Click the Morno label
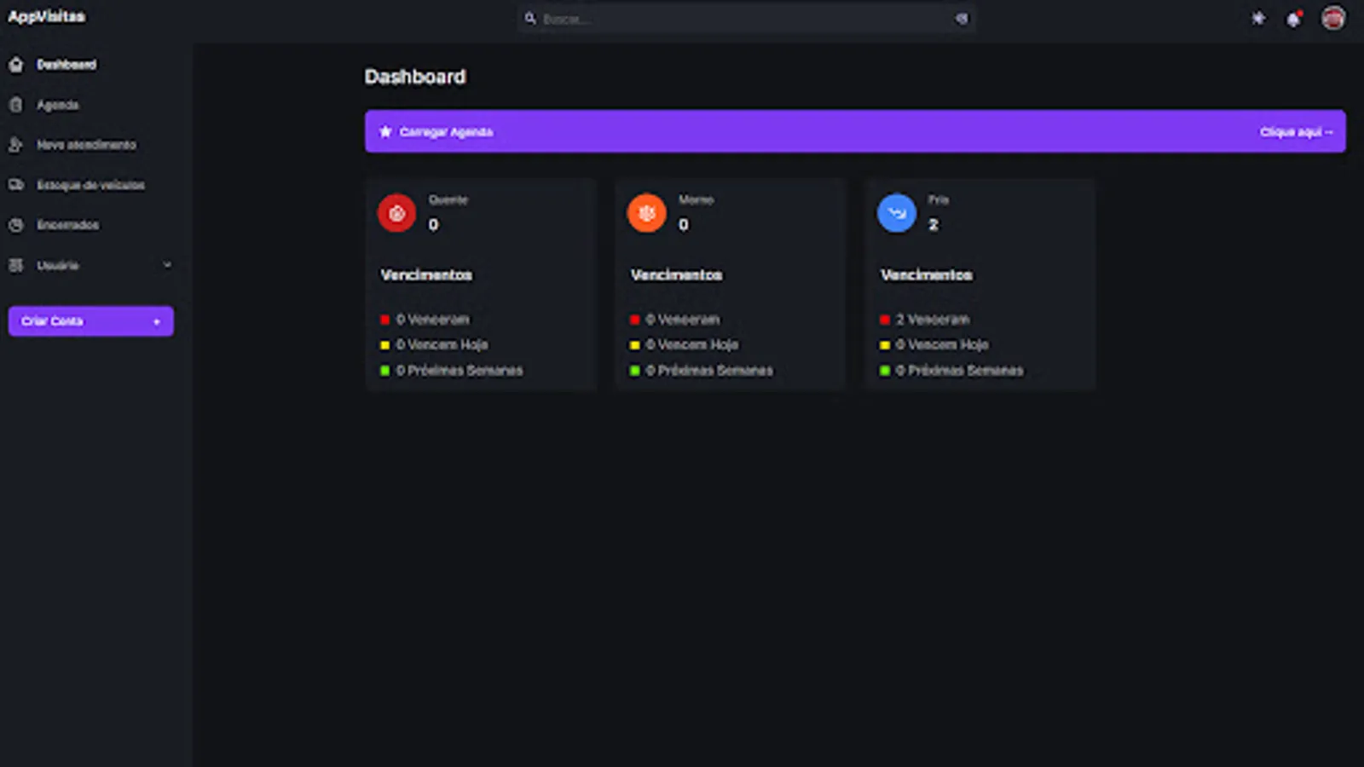Viewport: 1364px width, 767px height. coord(696,199)
